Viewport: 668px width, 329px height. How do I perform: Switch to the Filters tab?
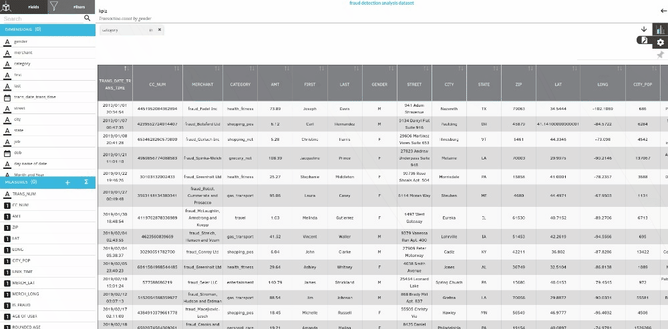pyautogui.click(x=72, y=6)
